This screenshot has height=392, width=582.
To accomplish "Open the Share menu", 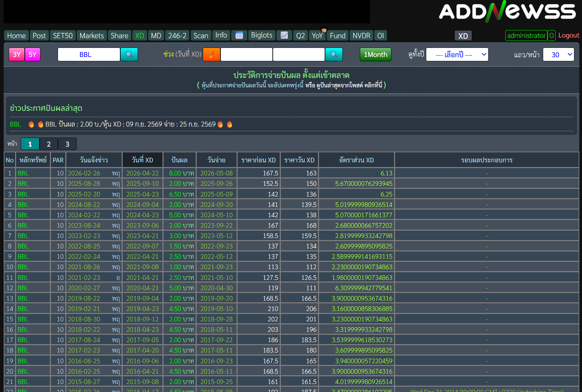I will pyautogui.click(x=119, y=35).
